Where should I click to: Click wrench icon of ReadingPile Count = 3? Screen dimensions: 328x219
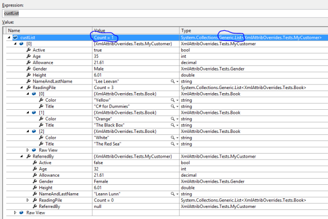pos(29,88)
